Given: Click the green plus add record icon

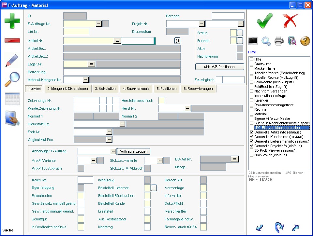Looking at the screenshot, I should [x=12, y=21].
